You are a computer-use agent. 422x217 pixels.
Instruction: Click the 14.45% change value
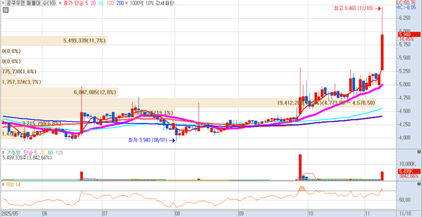406,39
